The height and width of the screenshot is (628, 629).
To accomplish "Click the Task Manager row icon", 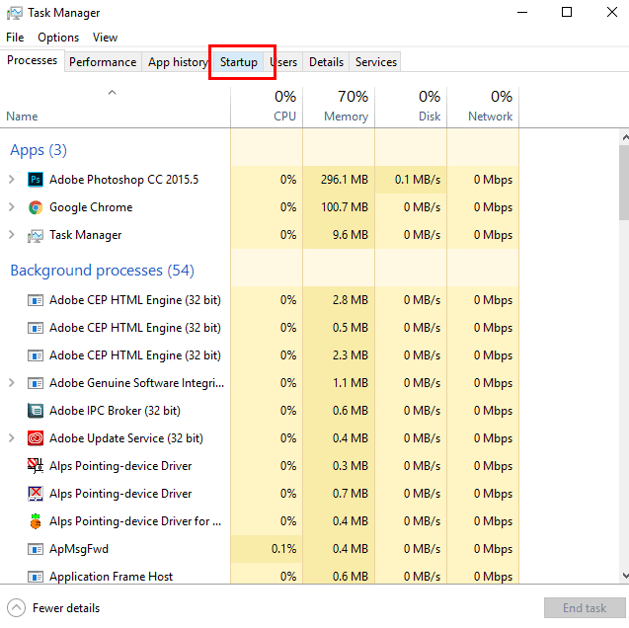I will click(x=36, y=235).
